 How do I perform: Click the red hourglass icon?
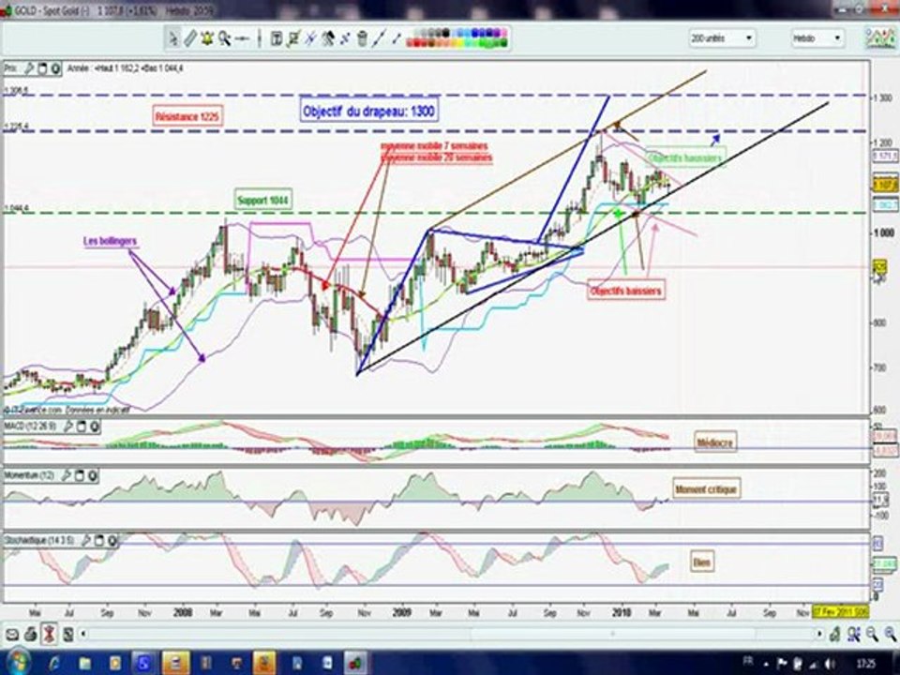[50, 635]
